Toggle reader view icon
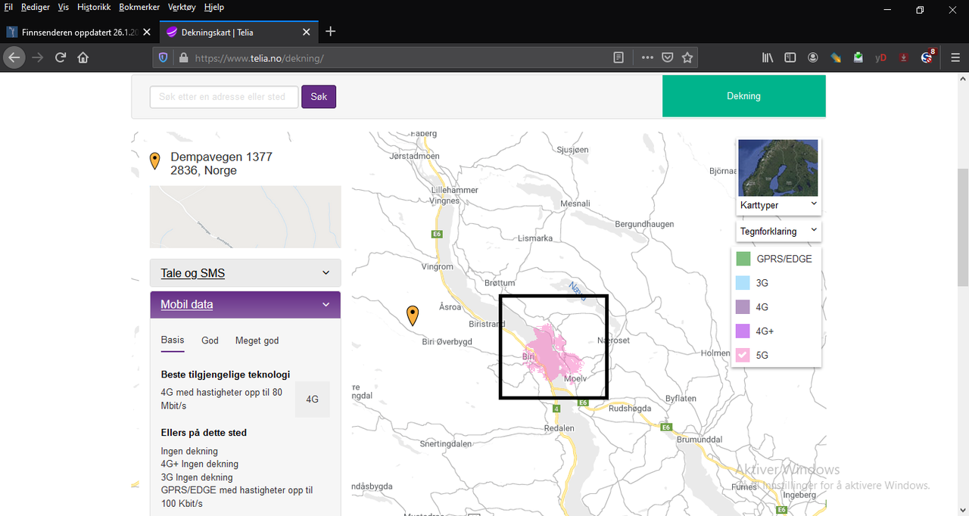Image resolution: width=969 pixels, height=516 pixels. pyautogui.click(x=618, y=58)
